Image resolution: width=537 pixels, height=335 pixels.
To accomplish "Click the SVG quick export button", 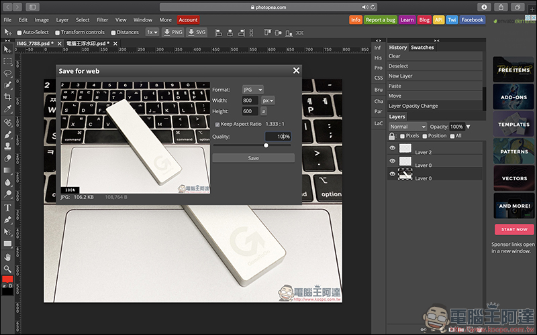I will coord(197,32).
